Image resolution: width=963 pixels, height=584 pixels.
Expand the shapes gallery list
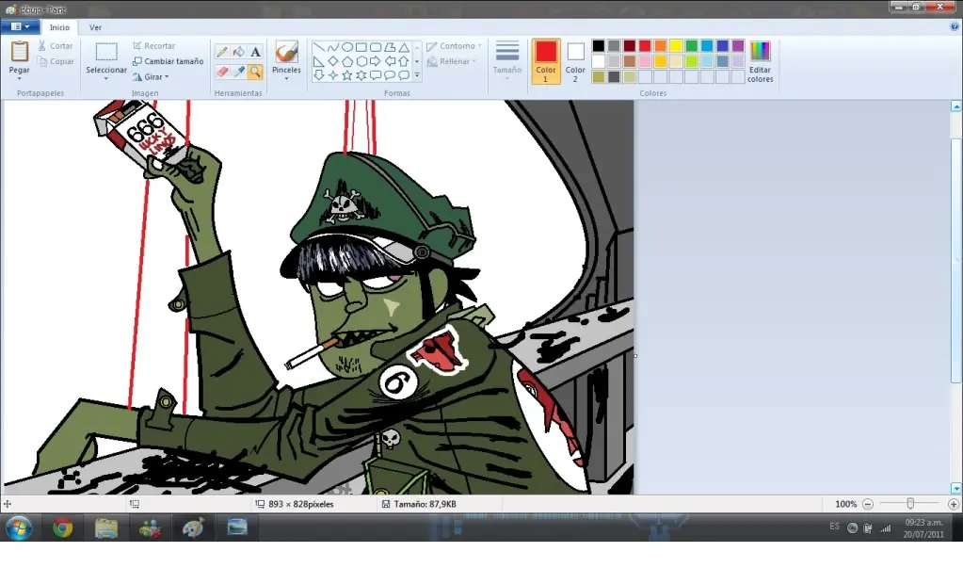[x=417, y=75]
